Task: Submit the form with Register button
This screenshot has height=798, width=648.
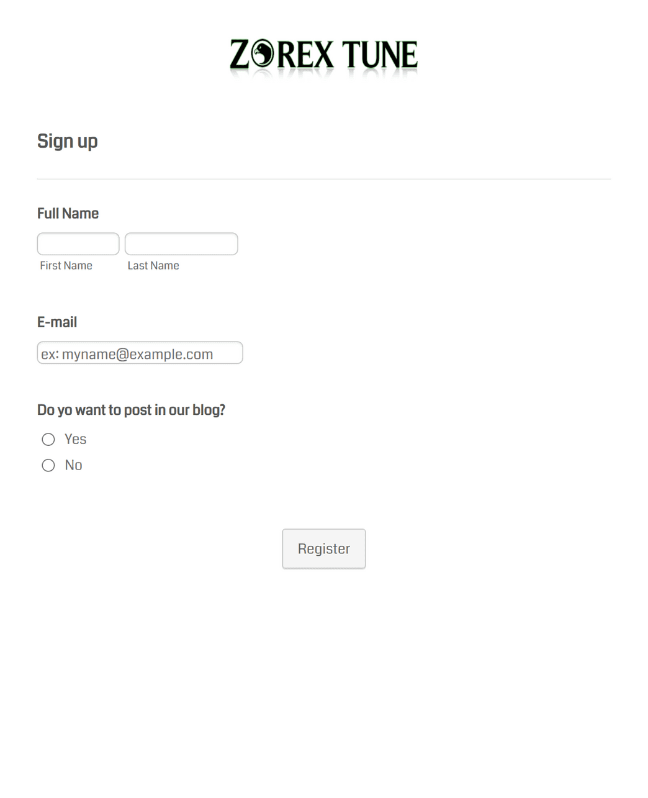Action: (x=324, y=549)
